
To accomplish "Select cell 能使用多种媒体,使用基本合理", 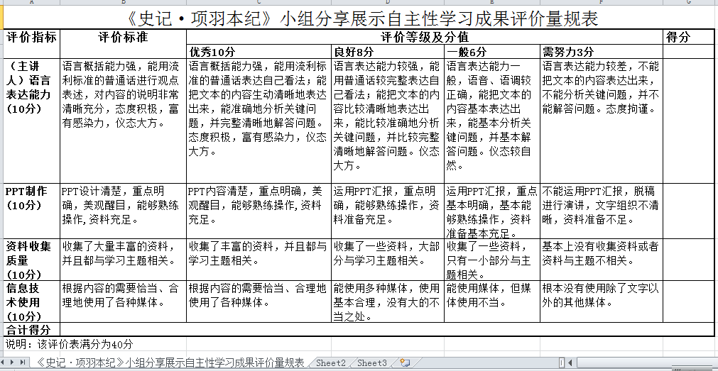I will (387, 301).
